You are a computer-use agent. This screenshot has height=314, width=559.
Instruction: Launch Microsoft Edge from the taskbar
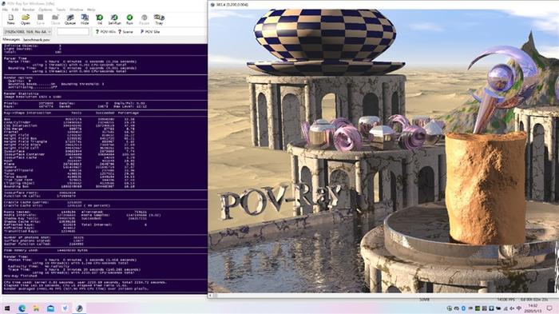22,308
